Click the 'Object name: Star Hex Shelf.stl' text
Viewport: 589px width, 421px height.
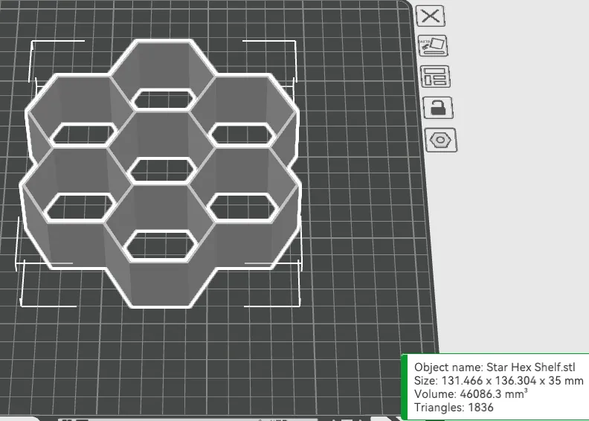pos(495,367)
